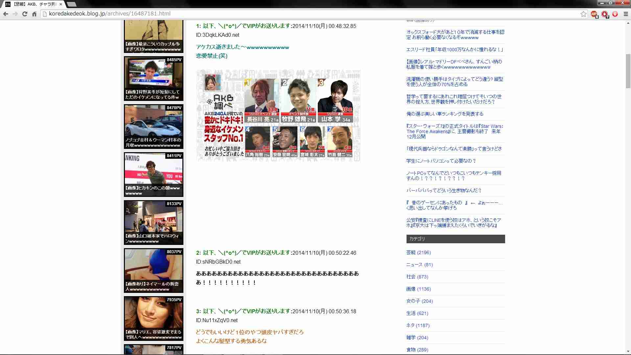
Task: Open the 哲学って要するに article link
Action: click(454, 99)
